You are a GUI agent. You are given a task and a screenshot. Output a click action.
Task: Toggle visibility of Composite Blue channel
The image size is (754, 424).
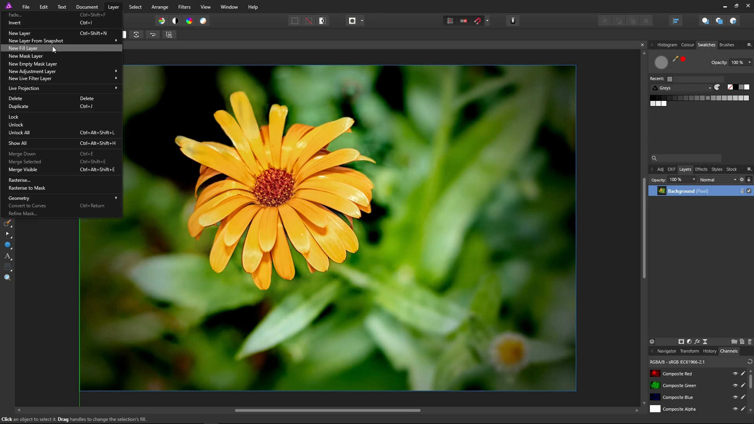click(x=735, y=397)
